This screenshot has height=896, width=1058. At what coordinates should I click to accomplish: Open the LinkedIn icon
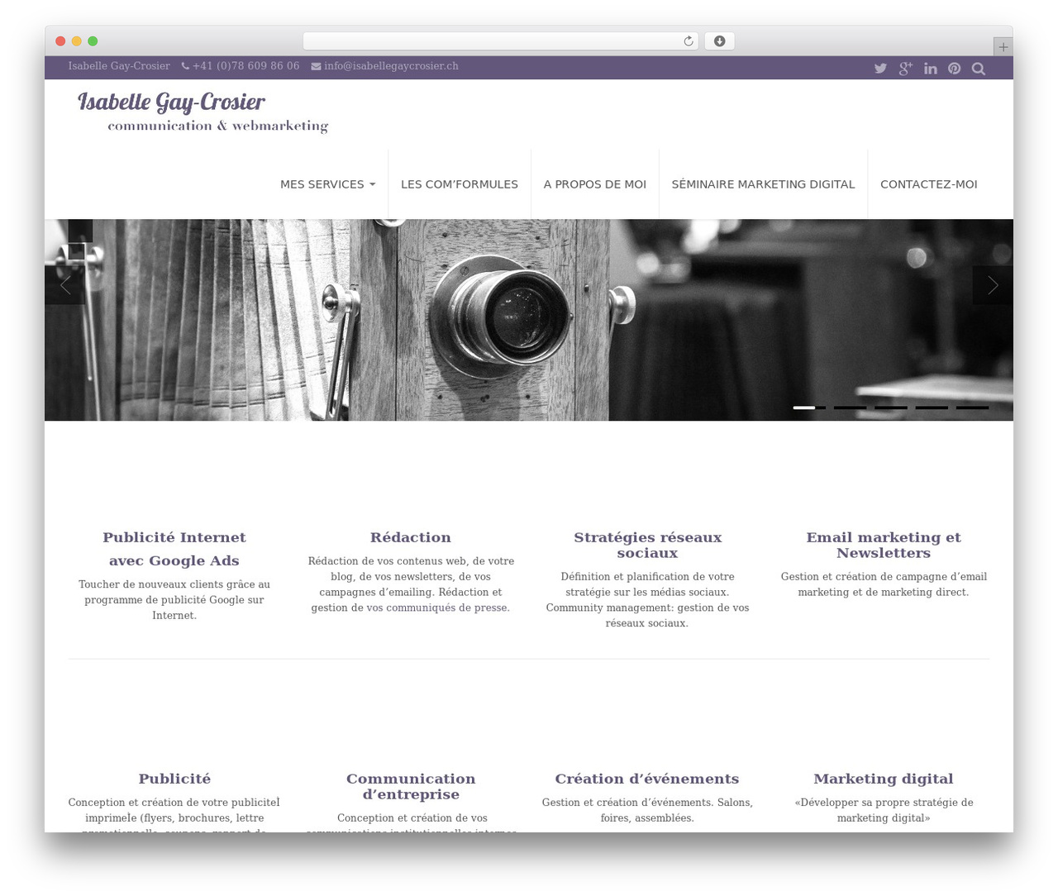pyautogui.click(x=931, y=69)
